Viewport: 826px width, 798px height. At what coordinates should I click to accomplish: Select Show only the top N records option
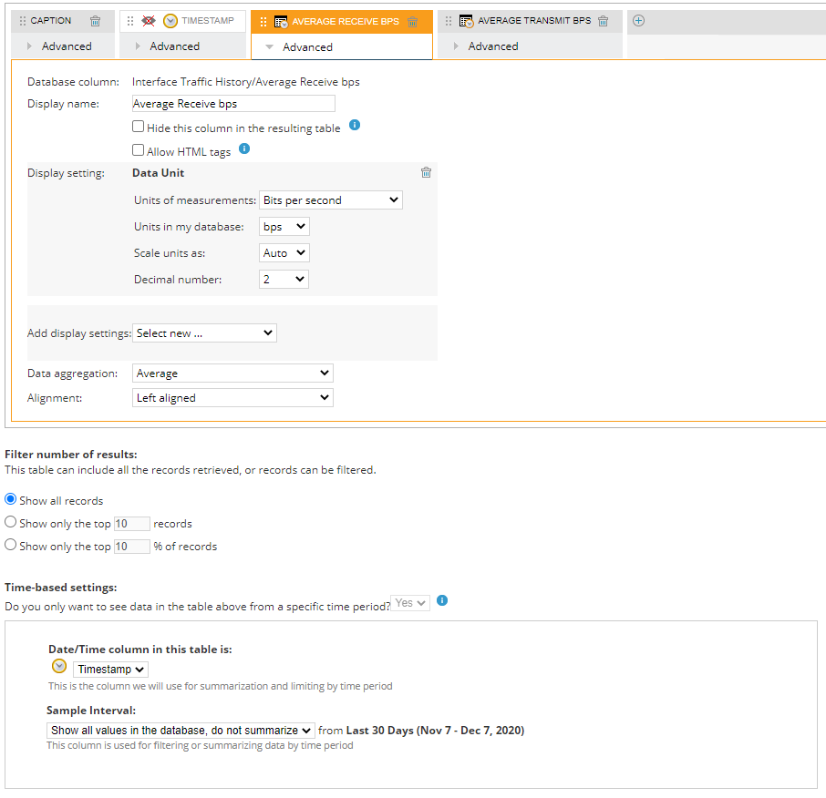[11, 522]
